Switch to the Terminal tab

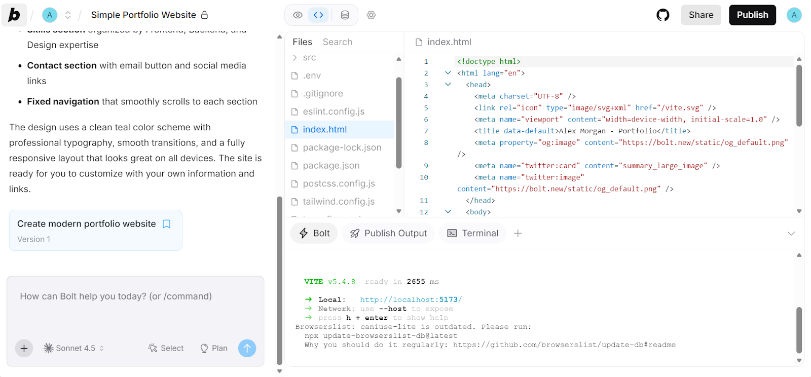[473, 234]
